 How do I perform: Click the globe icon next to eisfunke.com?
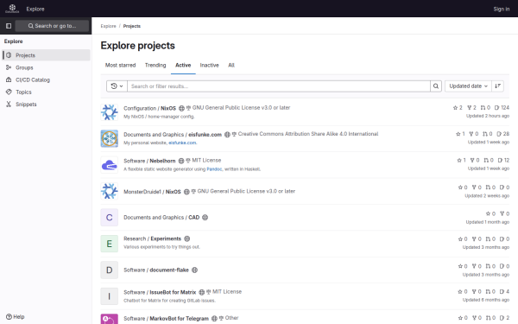point(227,135)
